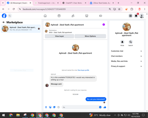Select Aphrodi conversation in Marketplace list
Viewport: 148px width, 118px height.
[x=21, y=29]
